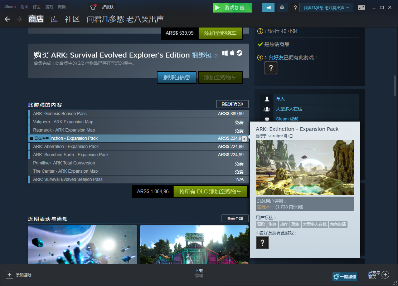Select Ragnarok - ARK Expansion Map row
The width and height of the screenshot is (398, 286).
click(x=139, y=130)
